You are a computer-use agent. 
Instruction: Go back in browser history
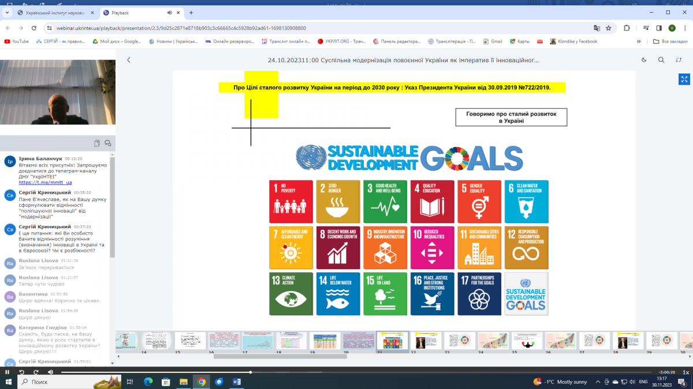[x=8, y=28]
